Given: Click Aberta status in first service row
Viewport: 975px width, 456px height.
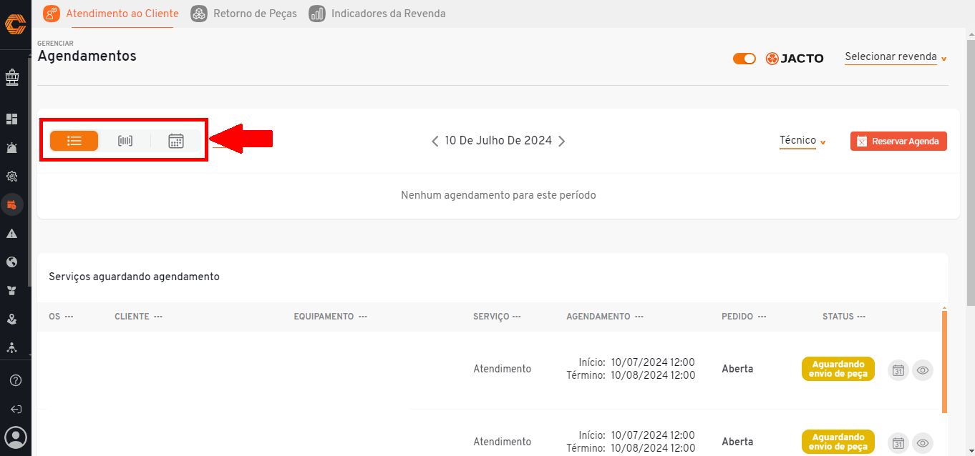Looking at the screenshot, I should click(x=737, y=369).
